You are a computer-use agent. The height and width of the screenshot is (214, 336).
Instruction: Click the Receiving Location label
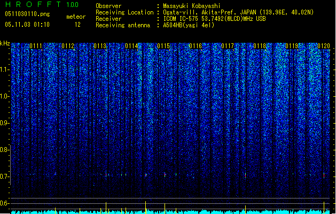(x=124, y=12)
